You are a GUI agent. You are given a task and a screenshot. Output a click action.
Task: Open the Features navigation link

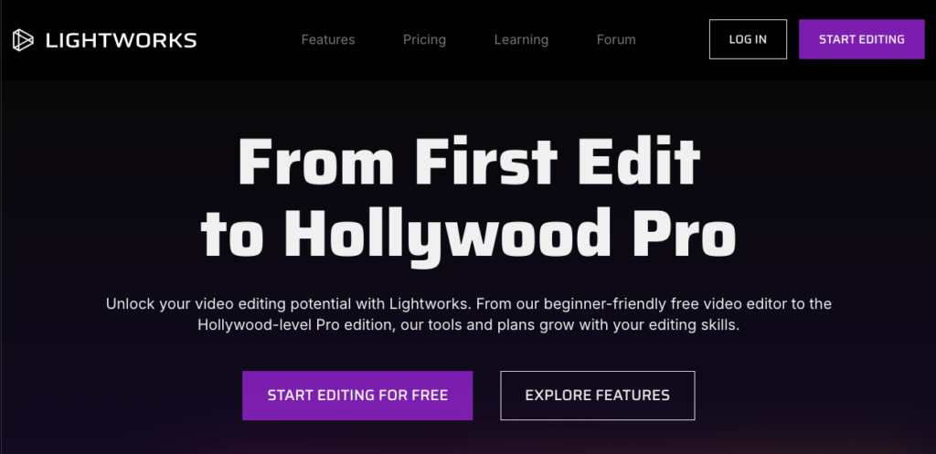[x=328, y=40]
